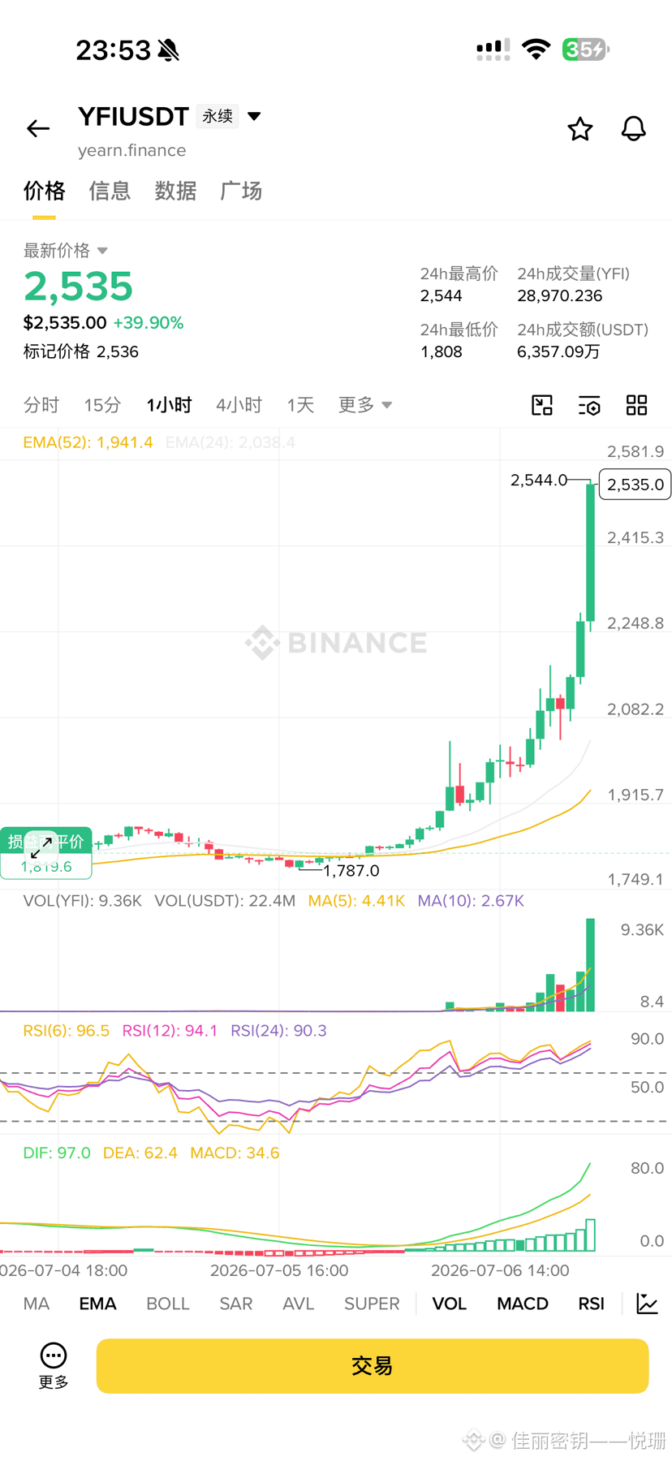Image resolution: width=672 pixels, height=1461 pixels.
Task: Select the 1天 timeframe
Action: coord(300,405)
